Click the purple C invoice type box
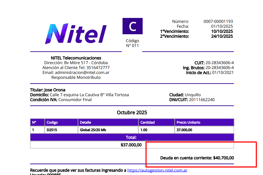 pos(132,26)
